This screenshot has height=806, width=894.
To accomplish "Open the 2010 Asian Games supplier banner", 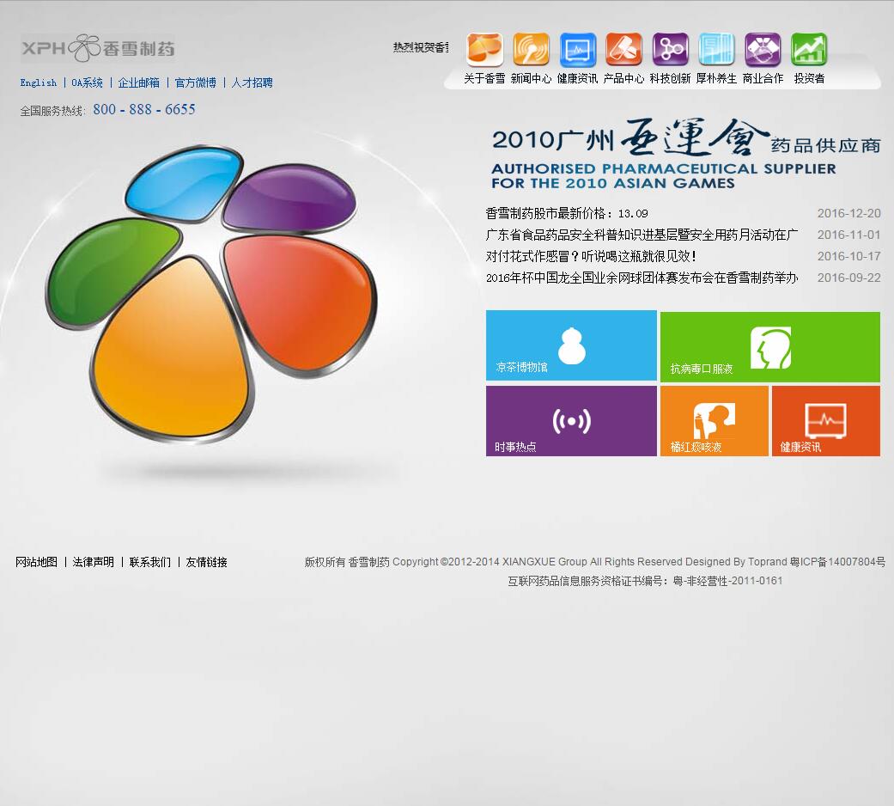I will (686, 154).
